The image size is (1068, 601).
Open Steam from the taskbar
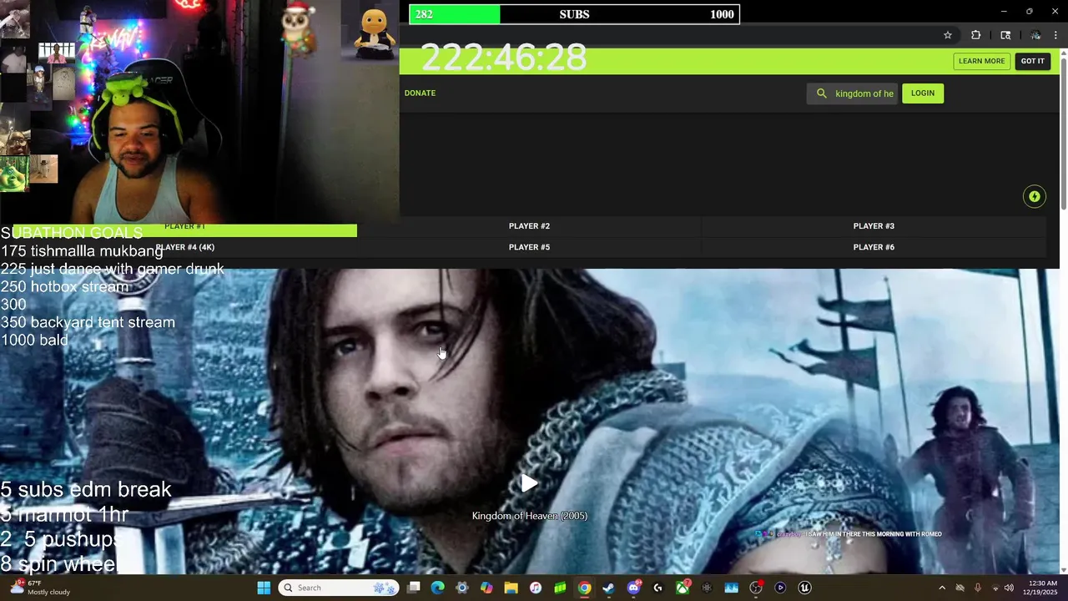(609, 588)
